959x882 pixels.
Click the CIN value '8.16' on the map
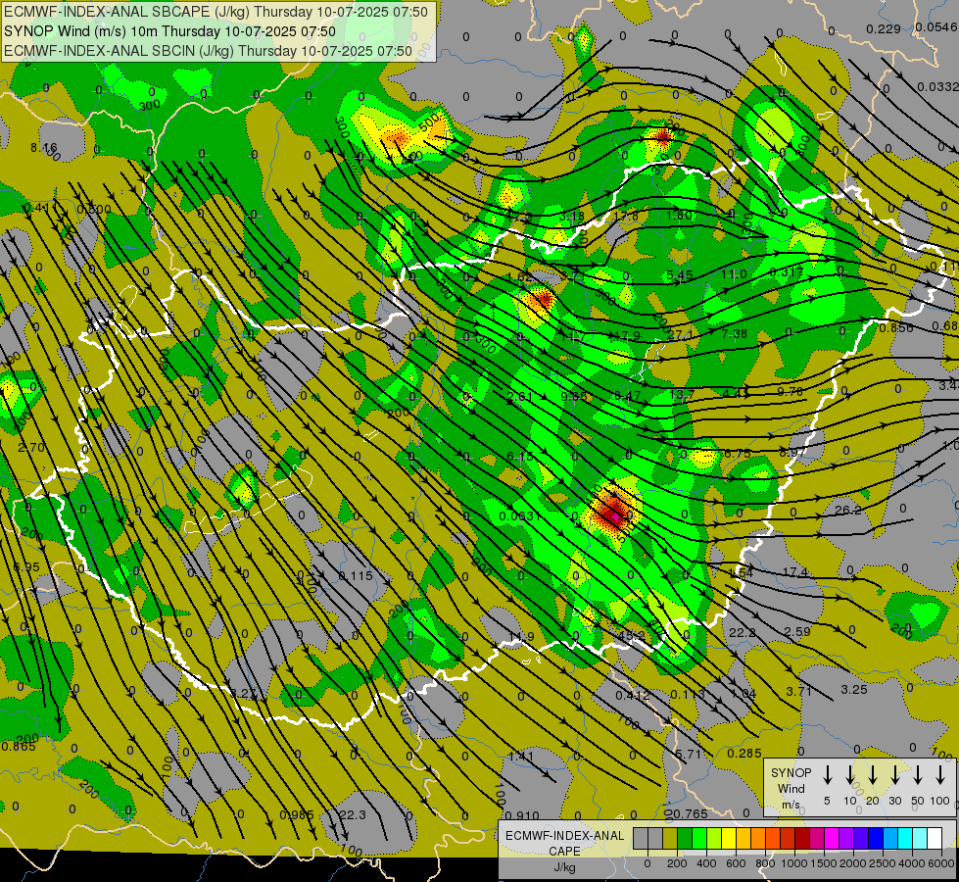pos(43,148)
